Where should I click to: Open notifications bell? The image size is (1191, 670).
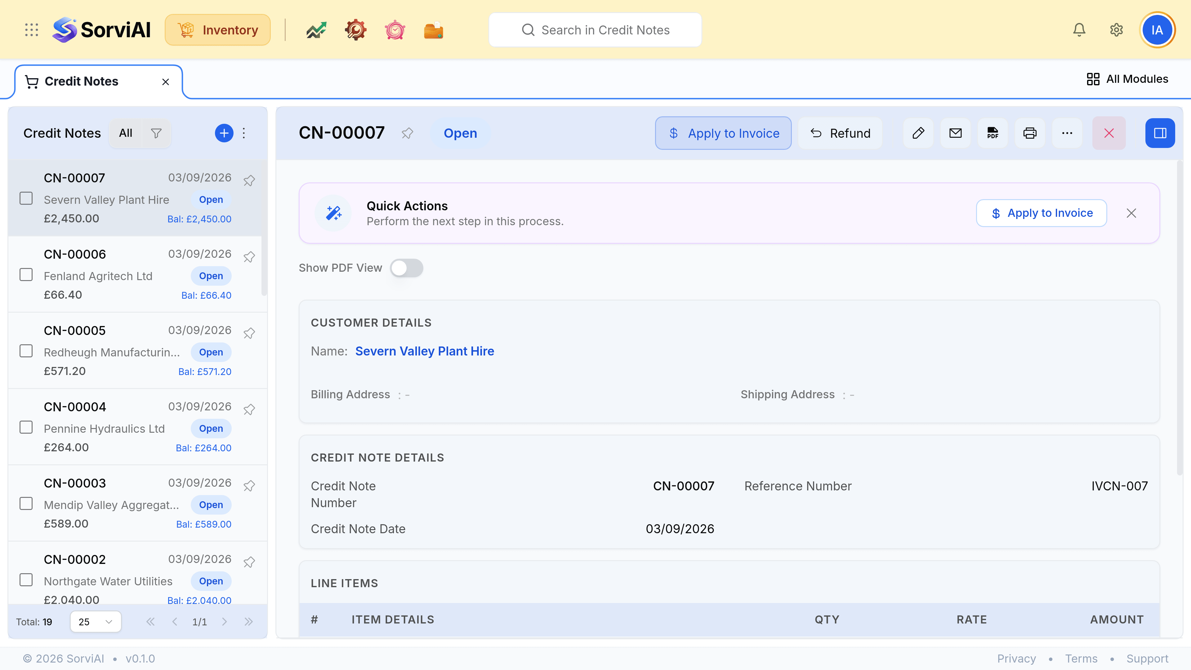pos(1079,30)
